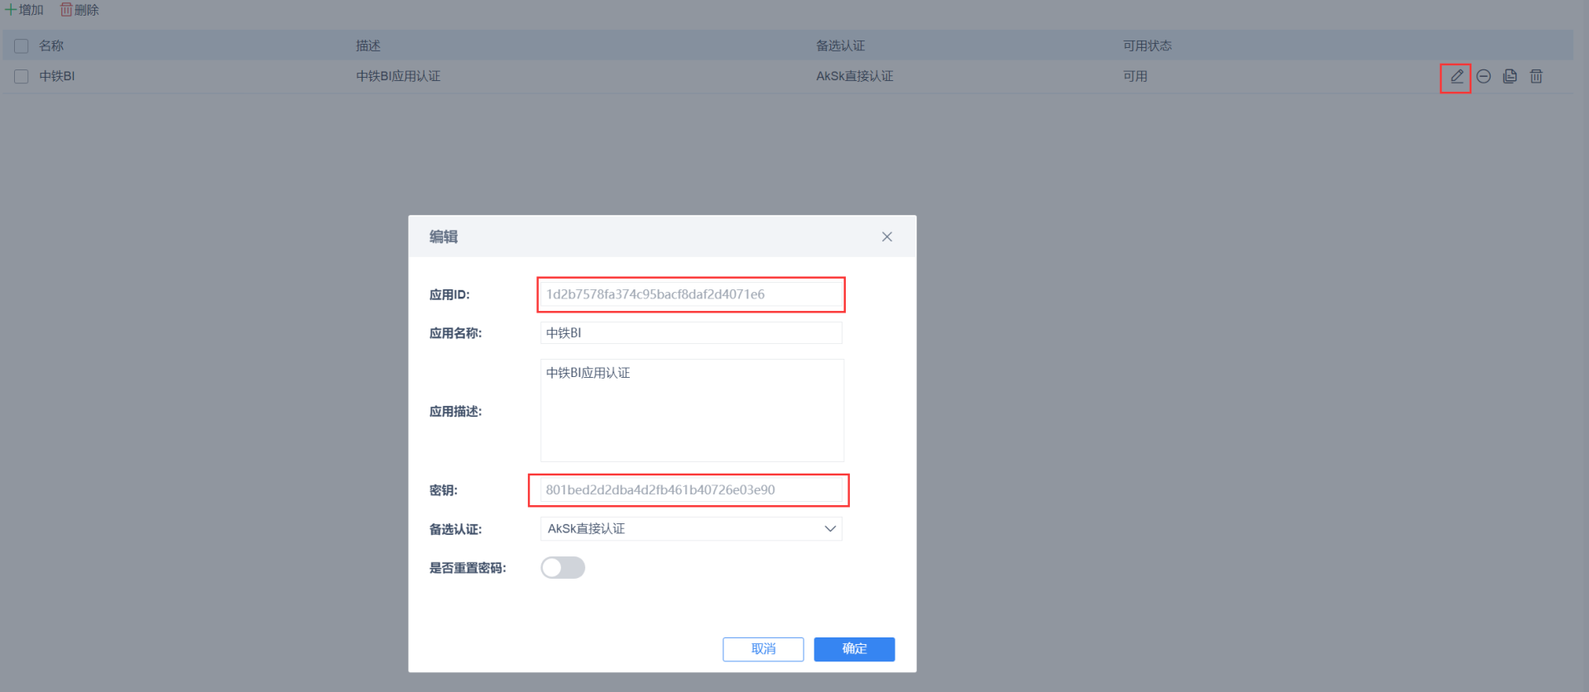Image resolution: width=1589 pixels, height=692 pixels.
Task: Click the AkSk直接认证 table cell
Action: (x=855, y=76)
